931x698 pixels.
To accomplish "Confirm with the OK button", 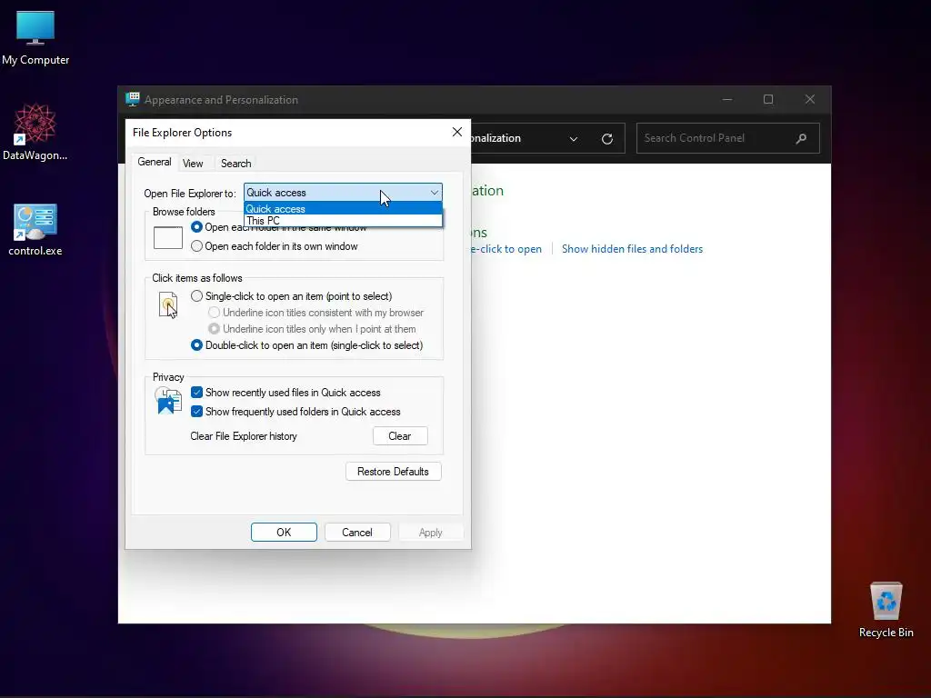I will (284, 533).
